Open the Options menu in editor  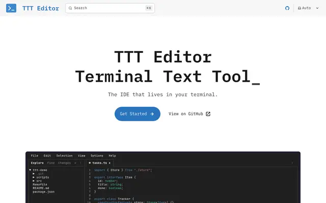point(97,156)
